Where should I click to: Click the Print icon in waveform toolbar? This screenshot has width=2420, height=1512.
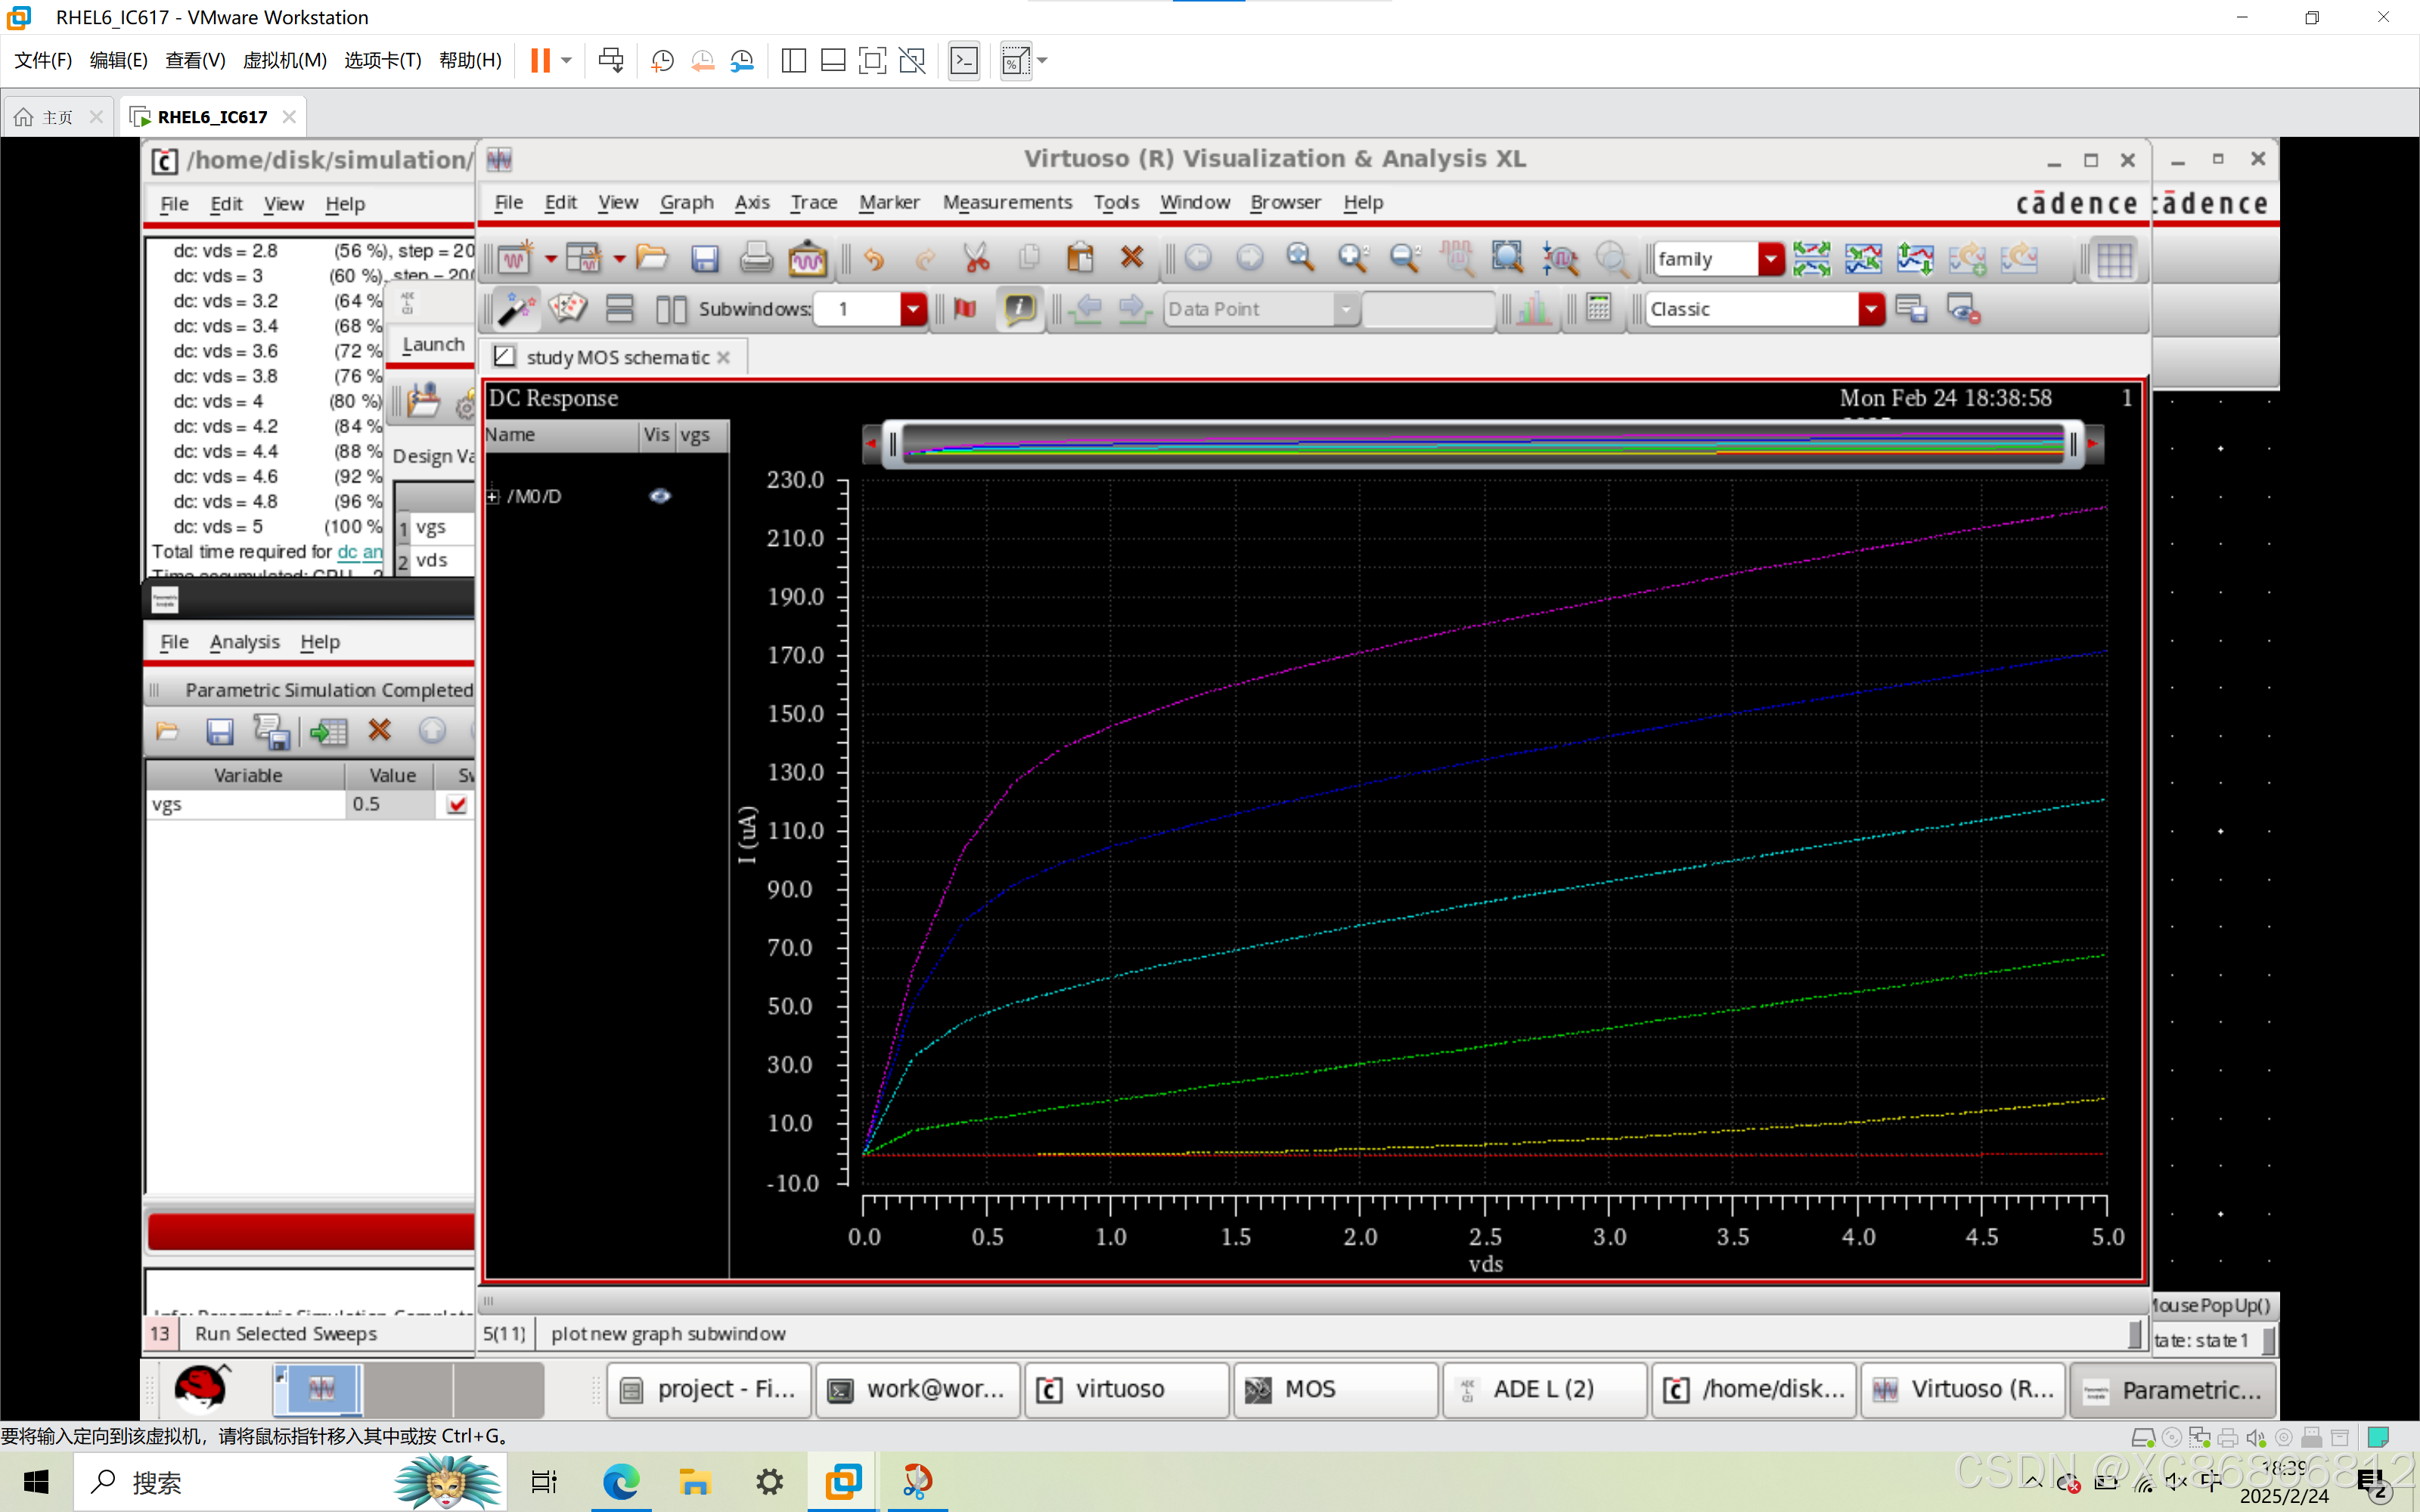pyautogui.click(x=756, y=259)
